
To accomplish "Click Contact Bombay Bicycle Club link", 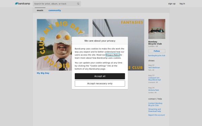I will [x=155, y=104].
